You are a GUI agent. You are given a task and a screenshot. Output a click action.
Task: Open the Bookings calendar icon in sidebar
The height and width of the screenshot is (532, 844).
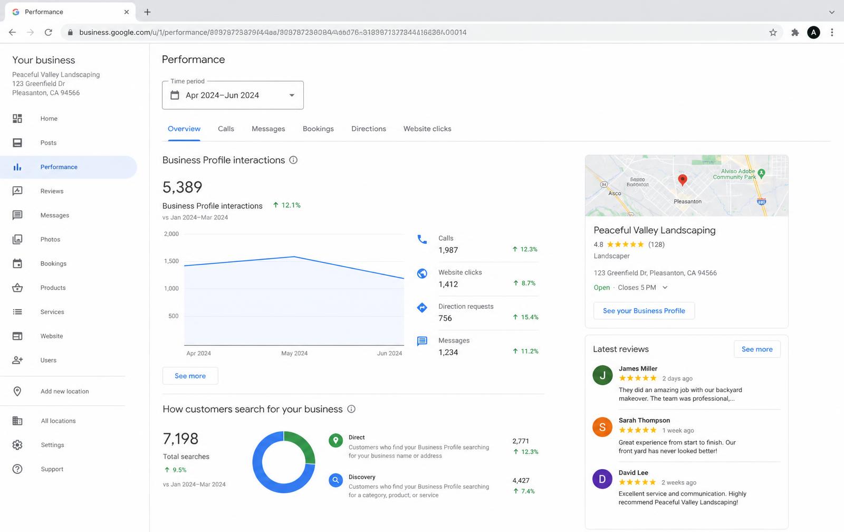pyautogui.click(x=17, y=263)
